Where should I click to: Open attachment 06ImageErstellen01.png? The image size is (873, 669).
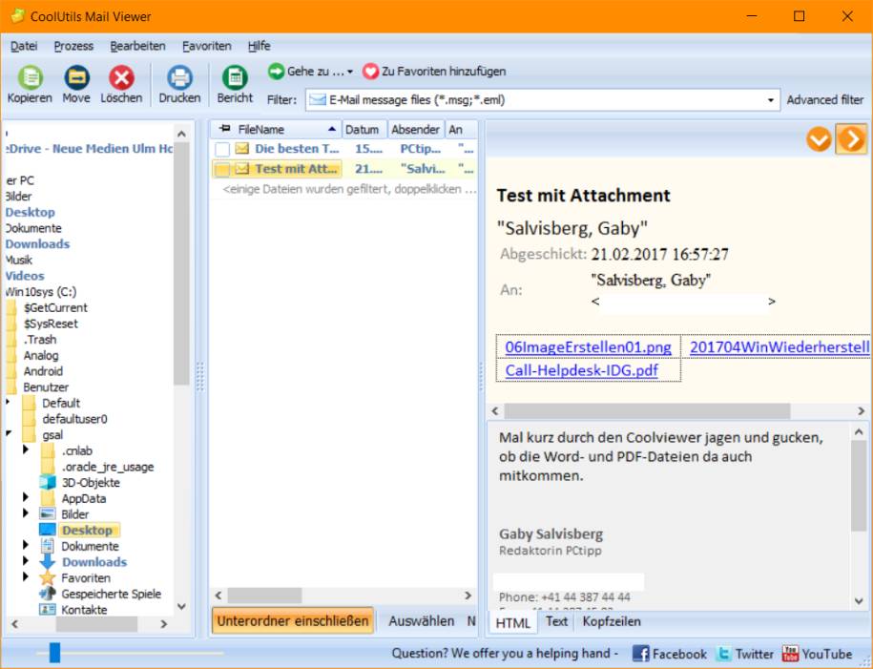[x=588, y=347]
